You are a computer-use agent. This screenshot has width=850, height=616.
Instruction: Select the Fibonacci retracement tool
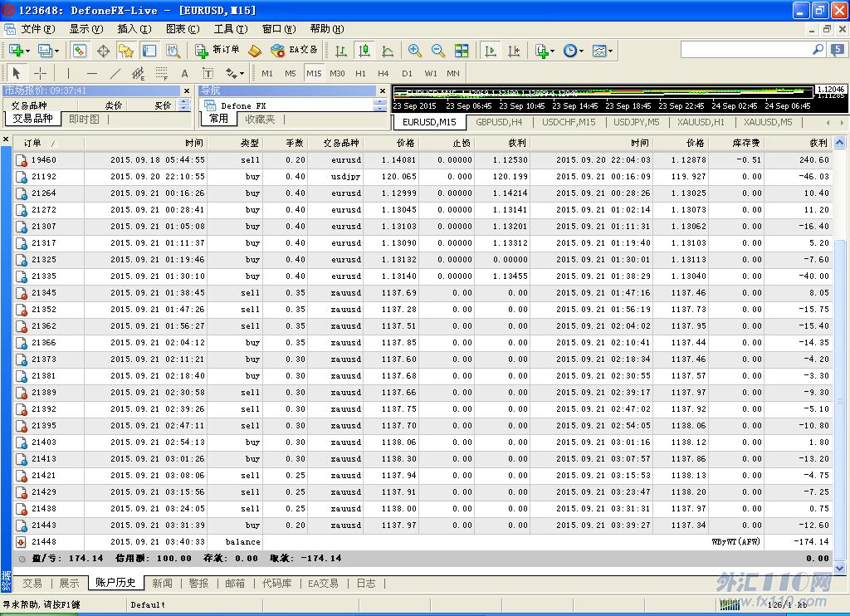point(162,73)
